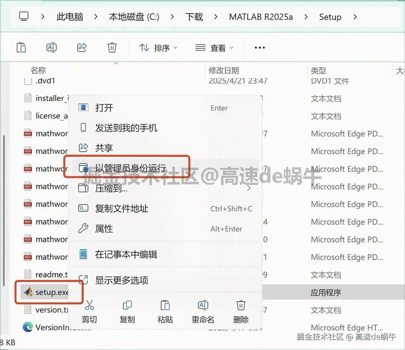This screenshot has width=405, height=350.
Task: Select 以管理员身份运行 from the context menu
Action: point(130,168)
